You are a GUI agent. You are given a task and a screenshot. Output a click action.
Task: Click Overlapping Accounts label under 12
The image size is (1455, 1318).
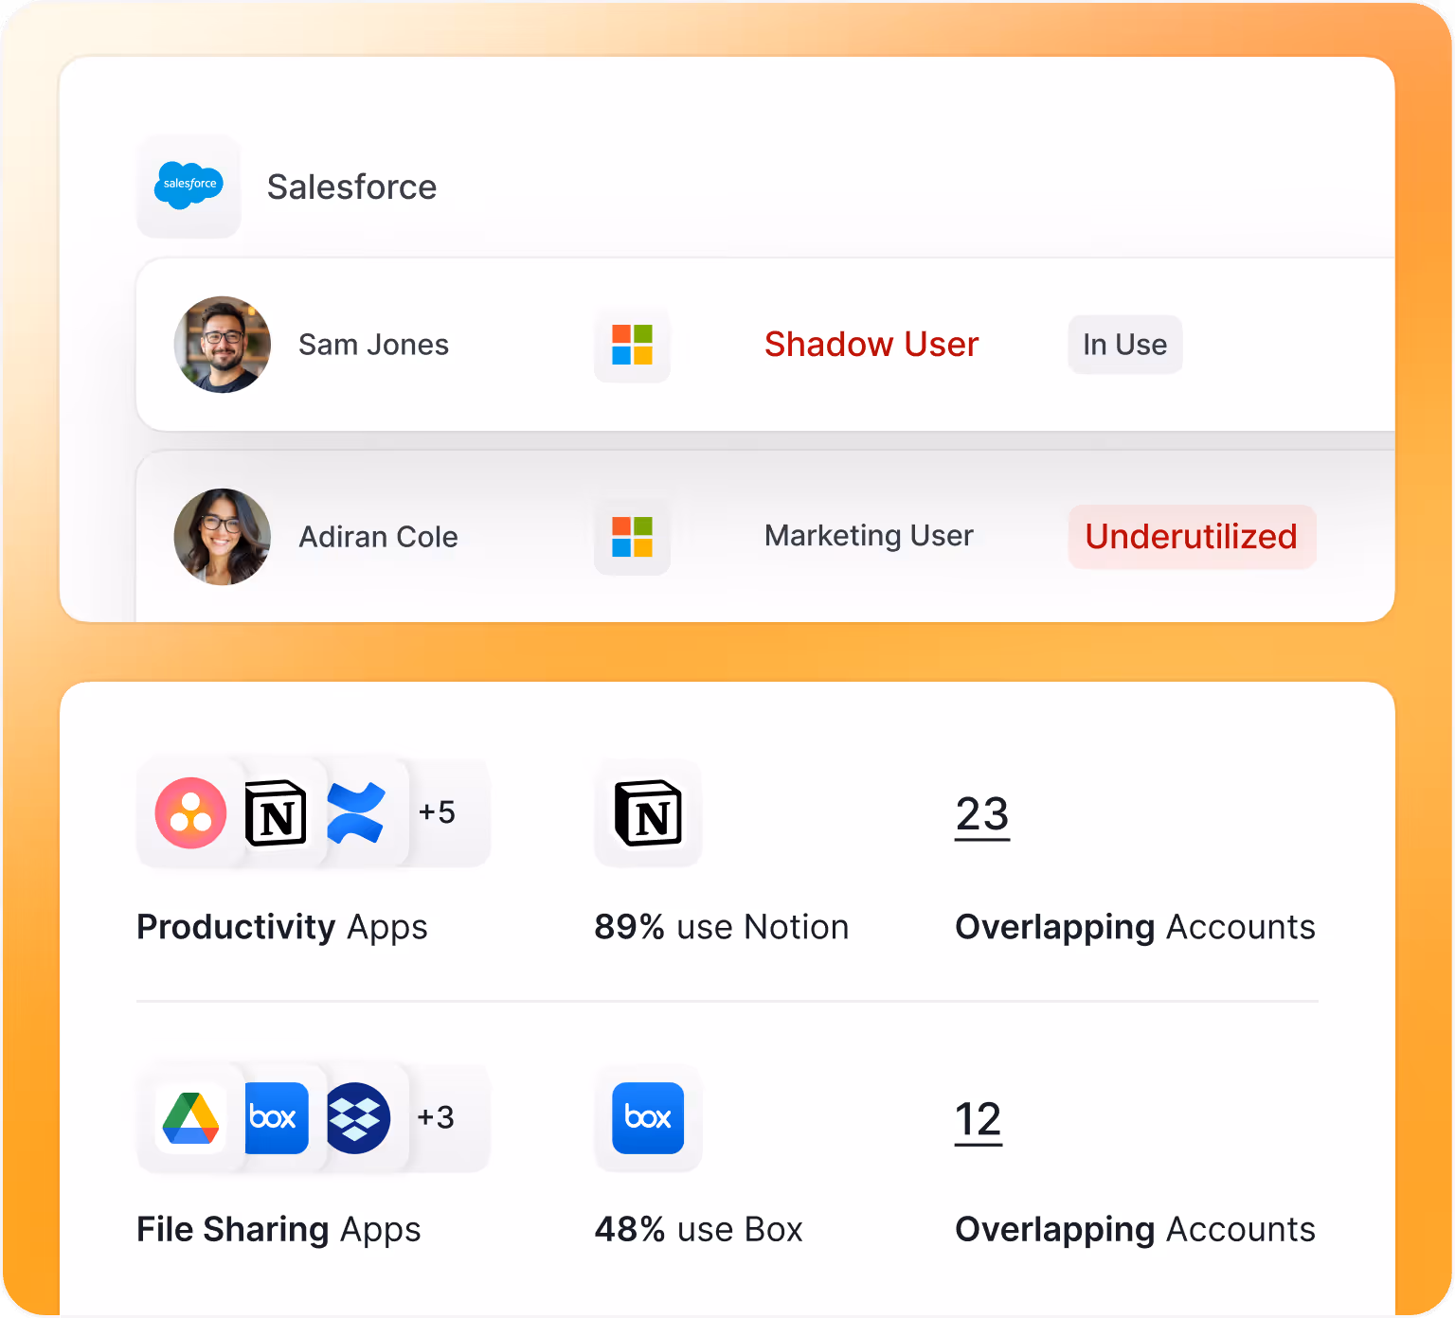coord(1135,1229)
